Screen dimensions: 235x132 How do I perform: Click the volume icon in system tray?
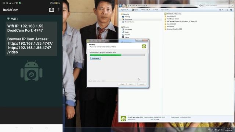click(x=221, y=129)
